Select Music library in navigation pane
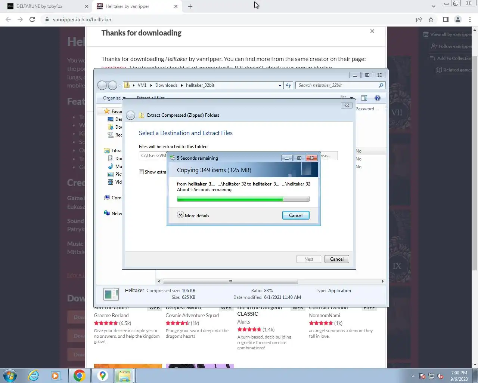 click(x=115, y=166)
